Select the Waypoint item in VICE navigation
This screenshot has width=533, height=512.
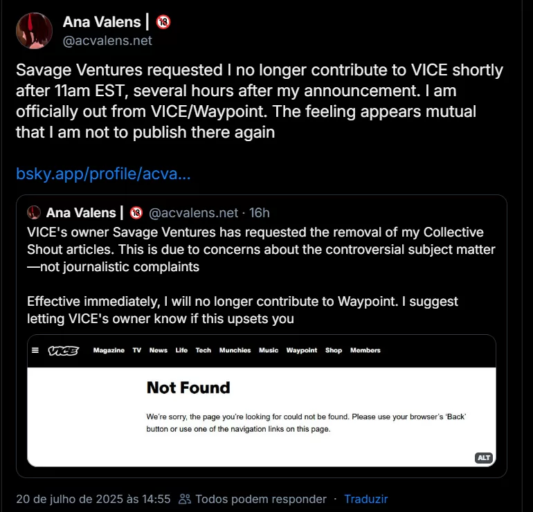point(302,351)
